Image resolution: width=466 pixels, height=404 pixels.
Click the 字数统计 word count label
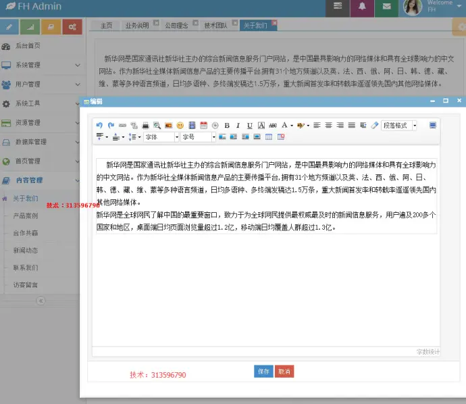point(428,352)
